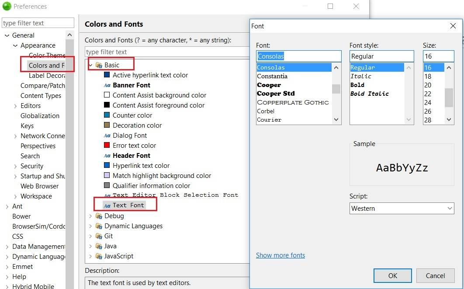Click OK in the Font dialog
This screenshot has height=289, width=464.
pos(392,275)
